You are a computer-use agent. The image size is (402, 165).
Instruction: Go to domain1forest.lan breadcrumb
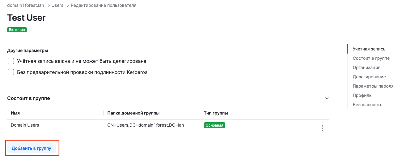26,5
